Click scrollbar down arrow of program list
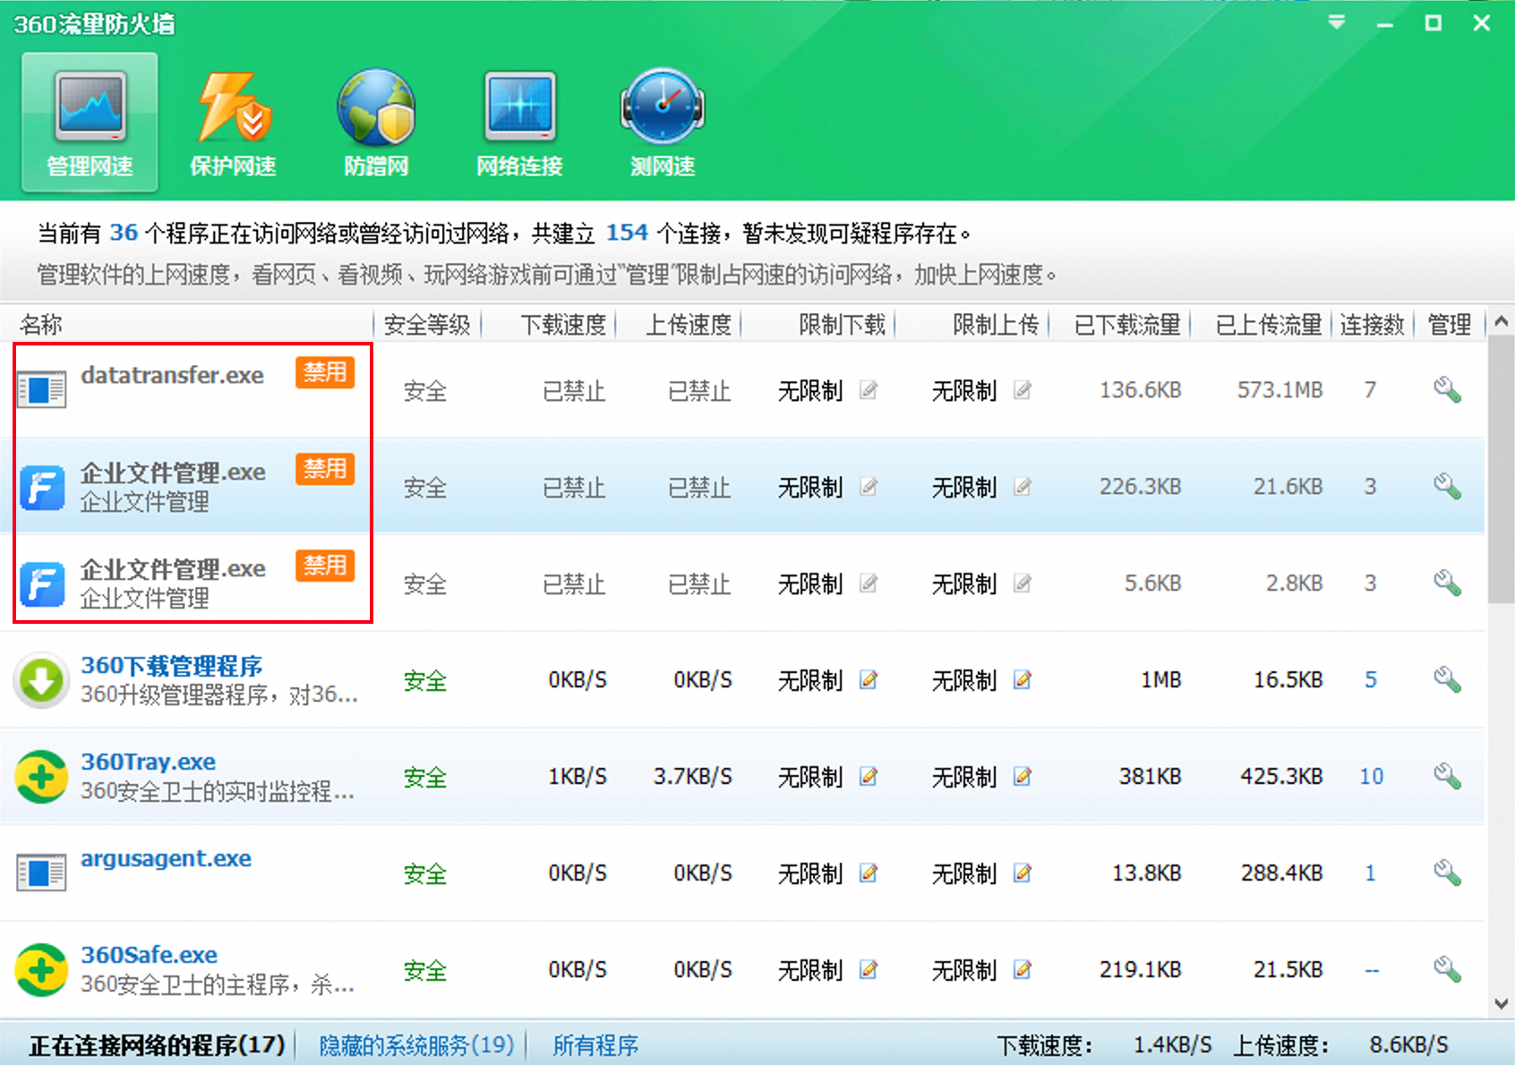The height and width of the screenshot is (1065, 1515). click(1502, 1004)
